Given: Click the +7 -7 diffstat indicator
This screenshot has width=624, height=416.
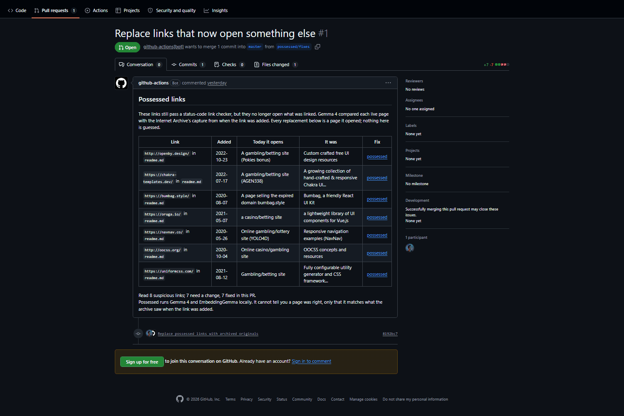Looking at the screenshot, I should pyautogui.click(x=496, y=64).
